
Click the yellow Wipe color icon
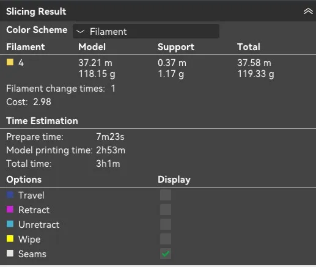tap(10, 239)
